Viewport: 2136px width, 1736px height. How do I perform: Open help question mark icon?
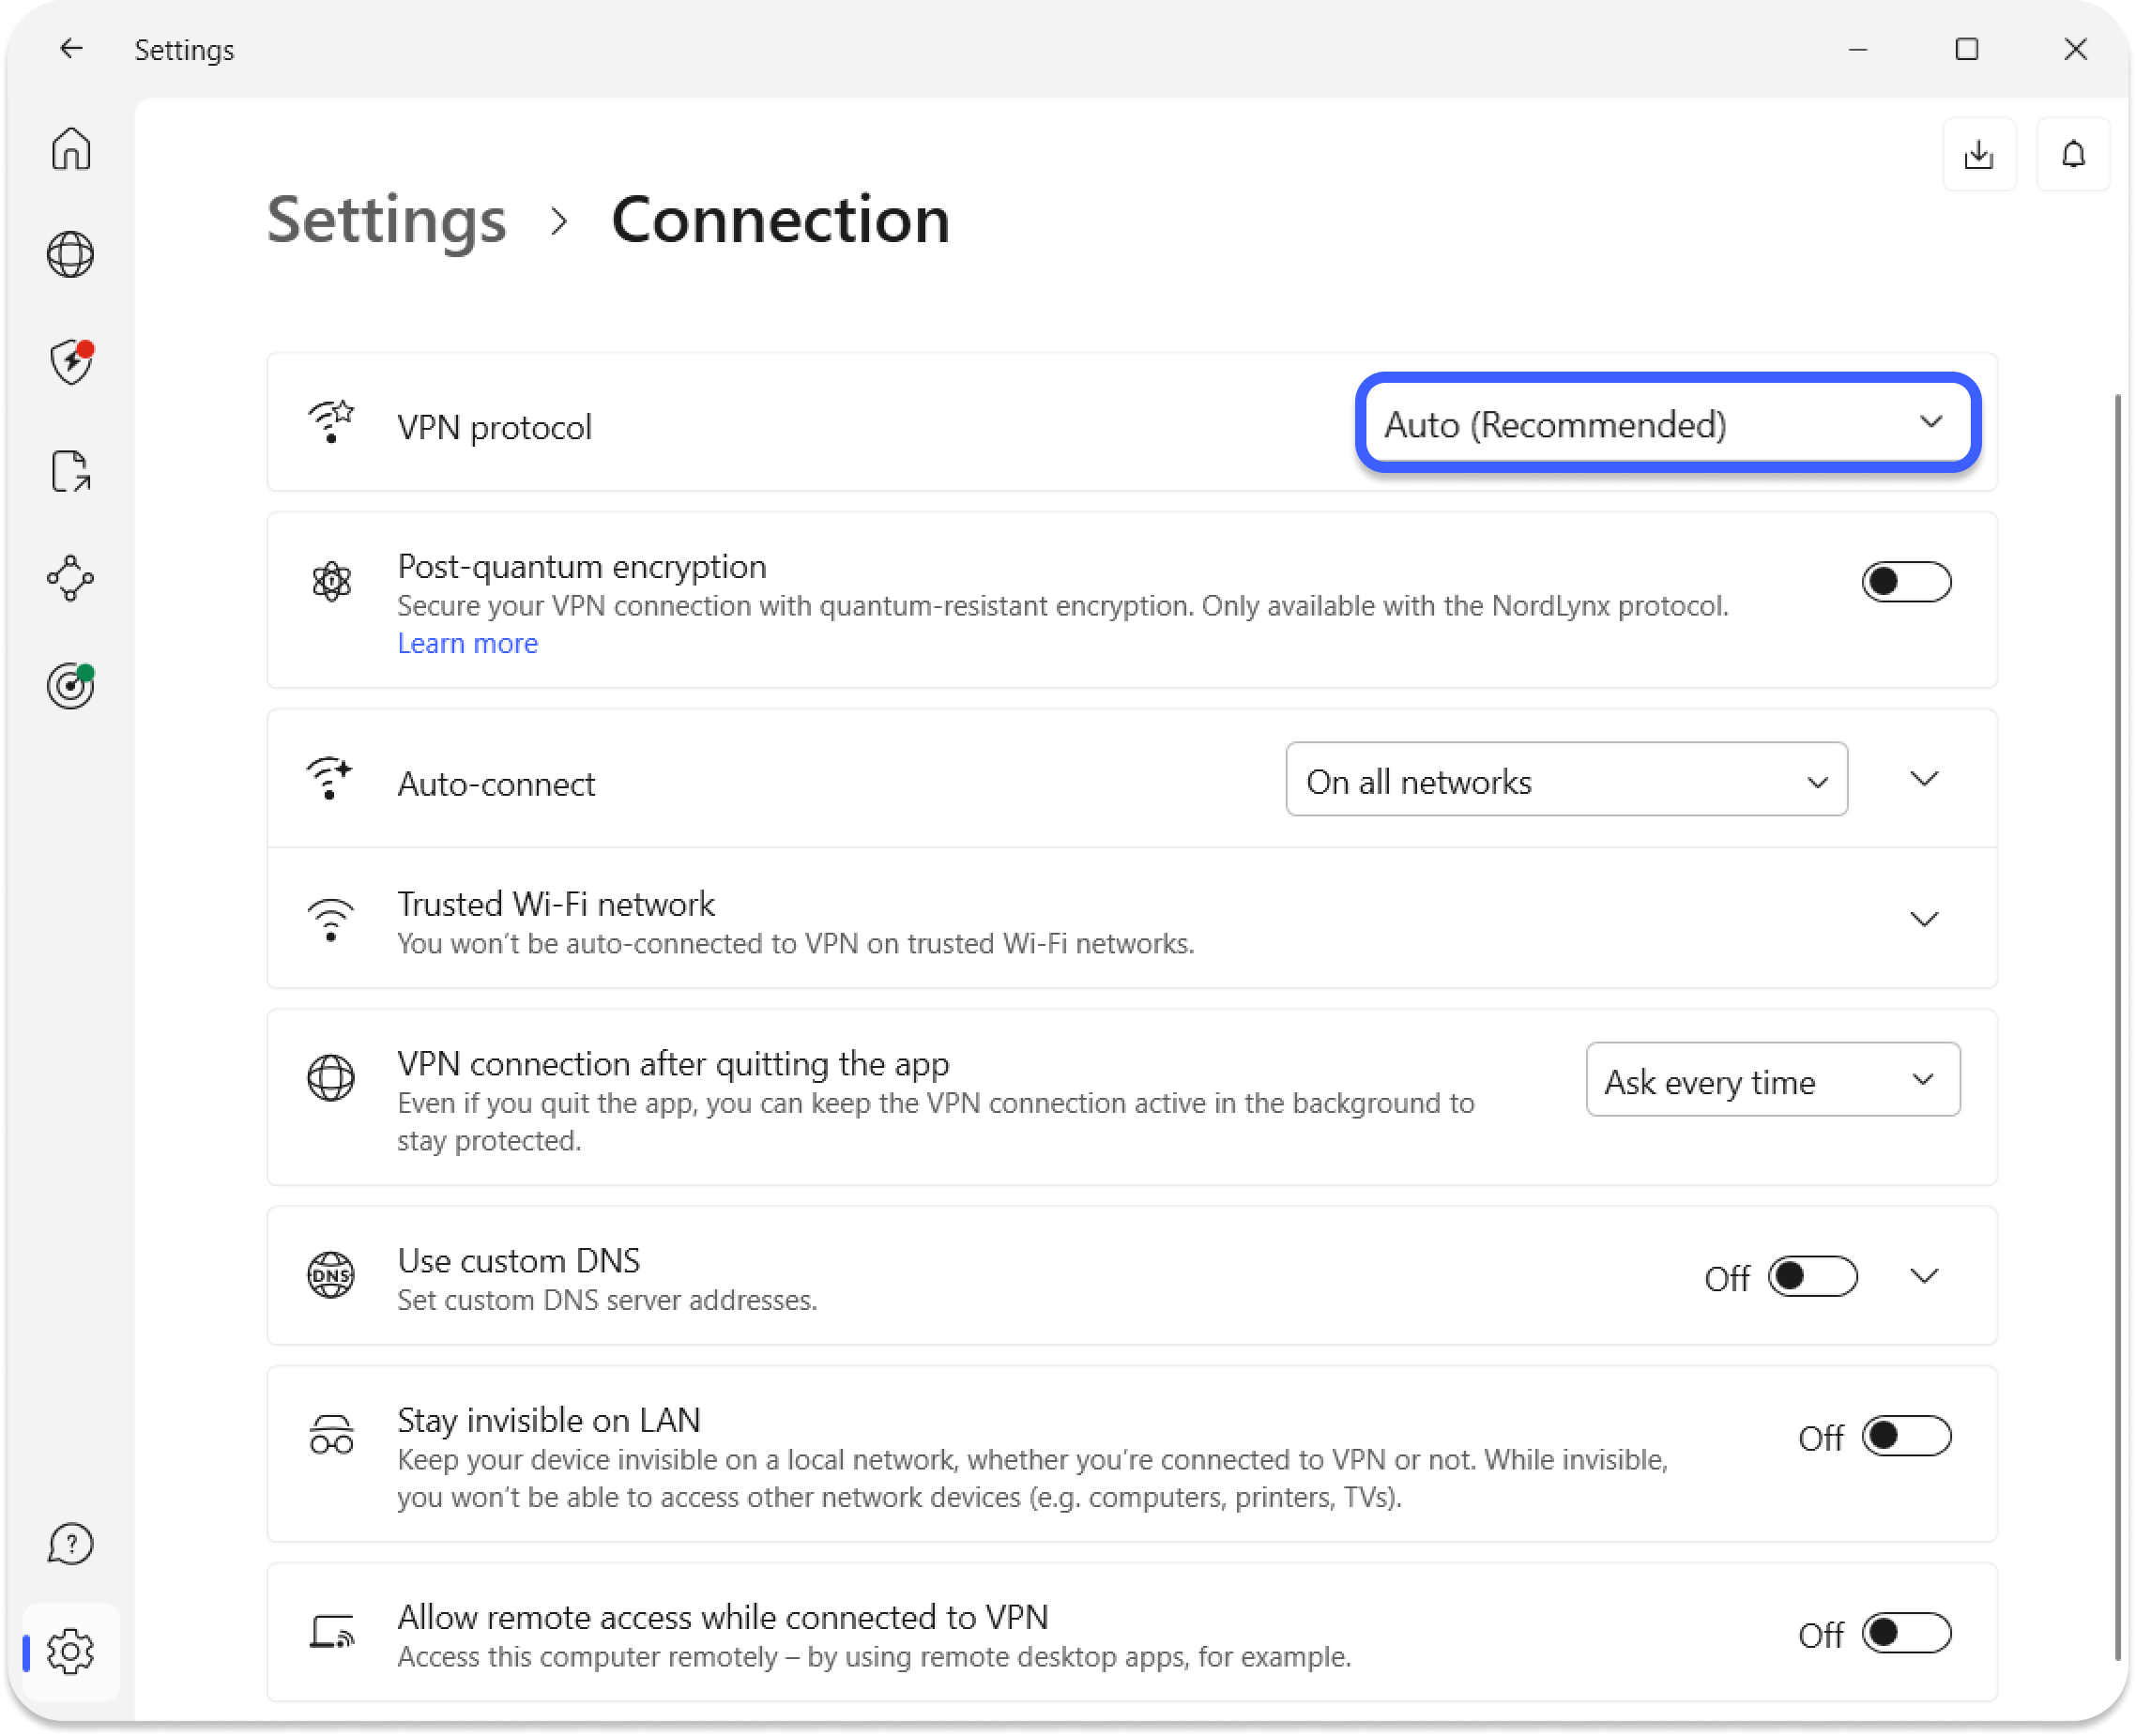tap(71, 1544)
